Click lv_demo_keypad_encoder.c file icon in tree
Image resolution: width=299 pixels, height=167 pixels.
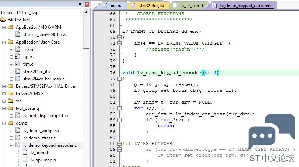tap(18, 145)
